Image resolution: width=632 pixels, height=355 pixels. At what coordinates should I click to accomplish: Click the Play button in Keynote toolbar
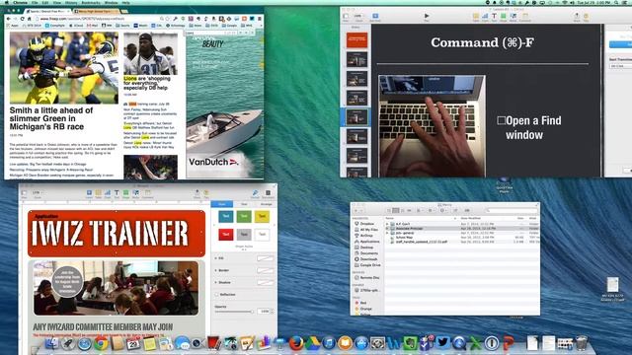pos(427,16)
